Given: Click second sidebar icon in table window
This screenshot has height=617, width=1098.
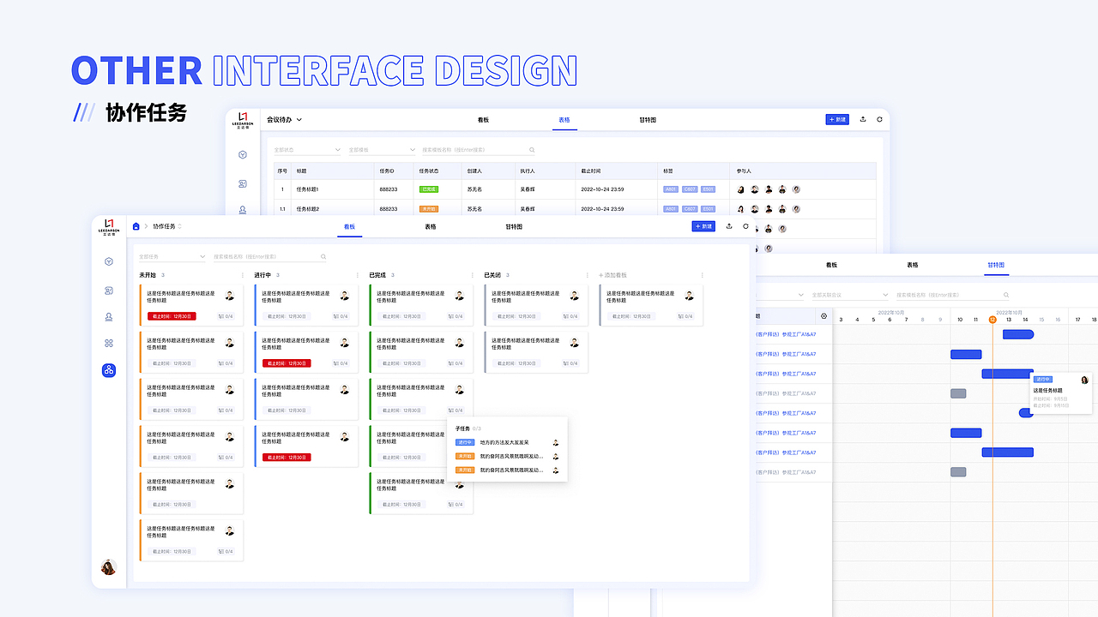Looking at the screenshot, I should point(243,183).
